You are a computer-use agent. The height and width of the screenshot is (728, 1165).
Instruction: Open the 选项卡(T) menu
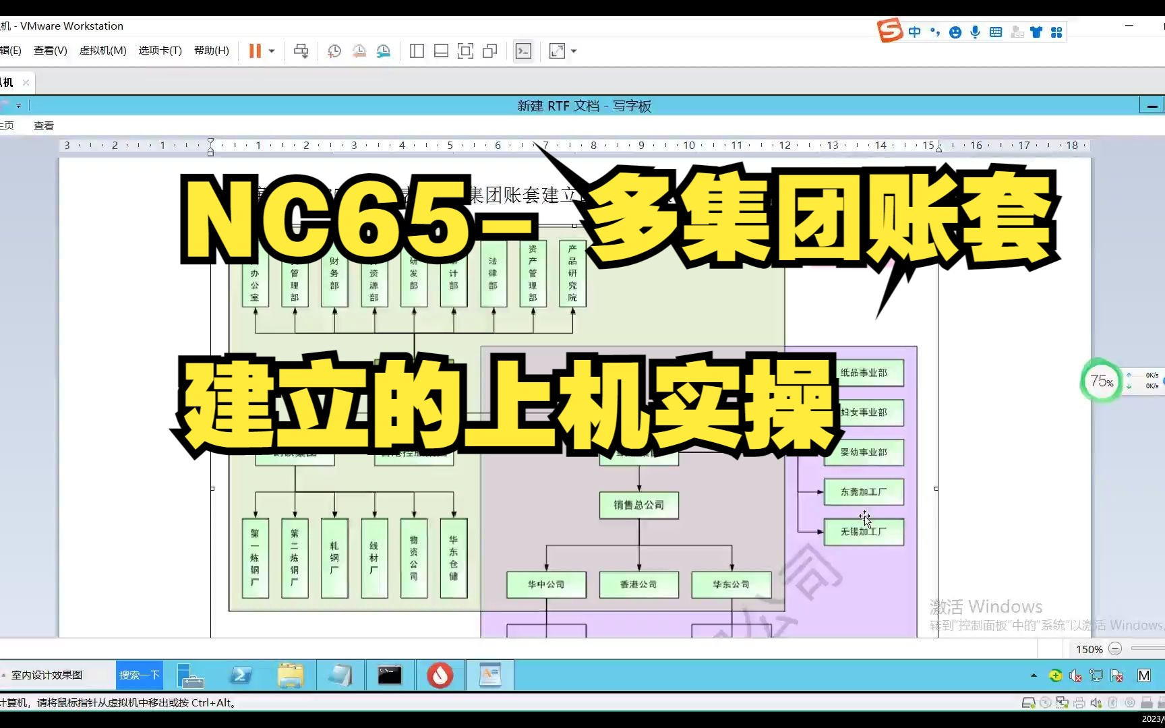(x=160, y=51)
